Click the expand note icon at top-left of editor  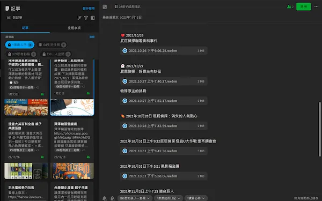coord(105,7)
